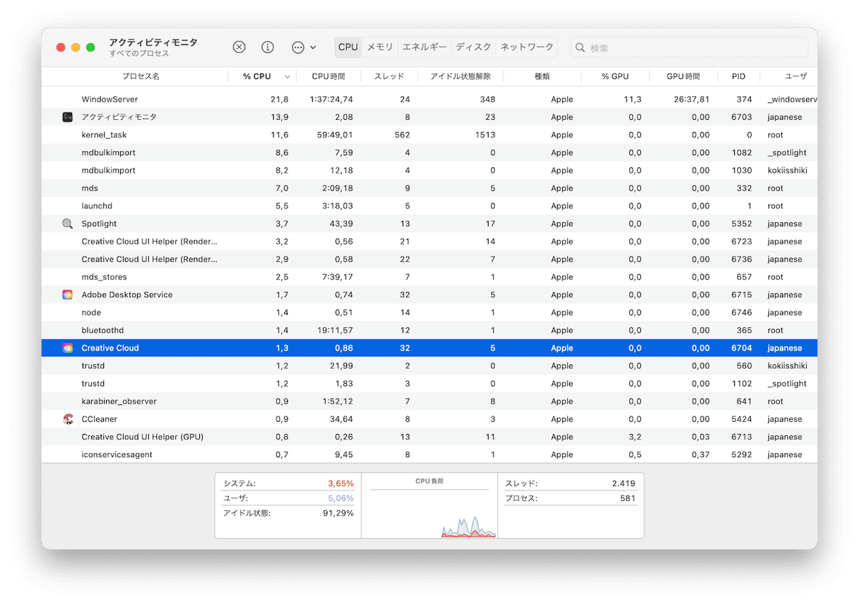Click the CCleaner app icon

67,419
